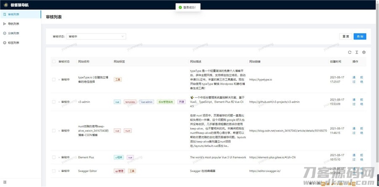Click the table density icon
This screenshot has width=379, height=187.
pos(356,52)
